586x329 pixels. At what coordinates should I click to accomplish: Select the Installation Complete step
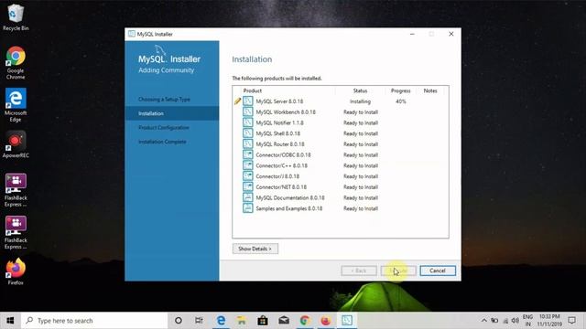162,142
